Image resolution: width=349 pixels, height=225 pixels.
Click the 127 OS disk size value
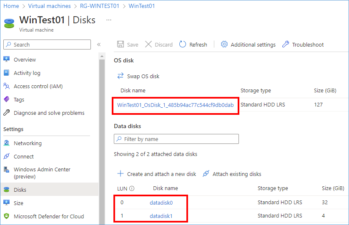coord(318,105)
